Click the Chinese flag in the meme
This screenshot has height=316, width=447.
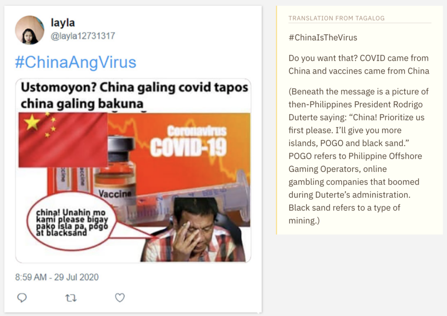pos(63,139)
